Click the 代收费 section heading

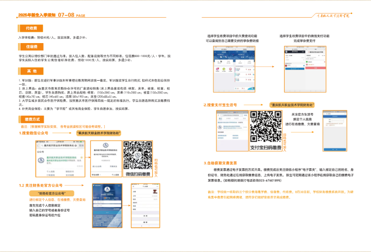tap(31, 29)
